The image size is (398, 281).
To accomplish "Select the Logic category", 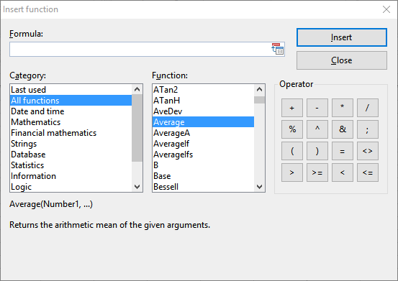I will [71, 187].
